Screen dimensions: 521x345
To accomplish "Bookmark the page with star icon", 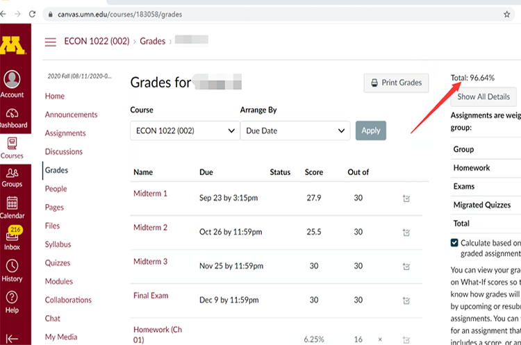I will 506,15.
